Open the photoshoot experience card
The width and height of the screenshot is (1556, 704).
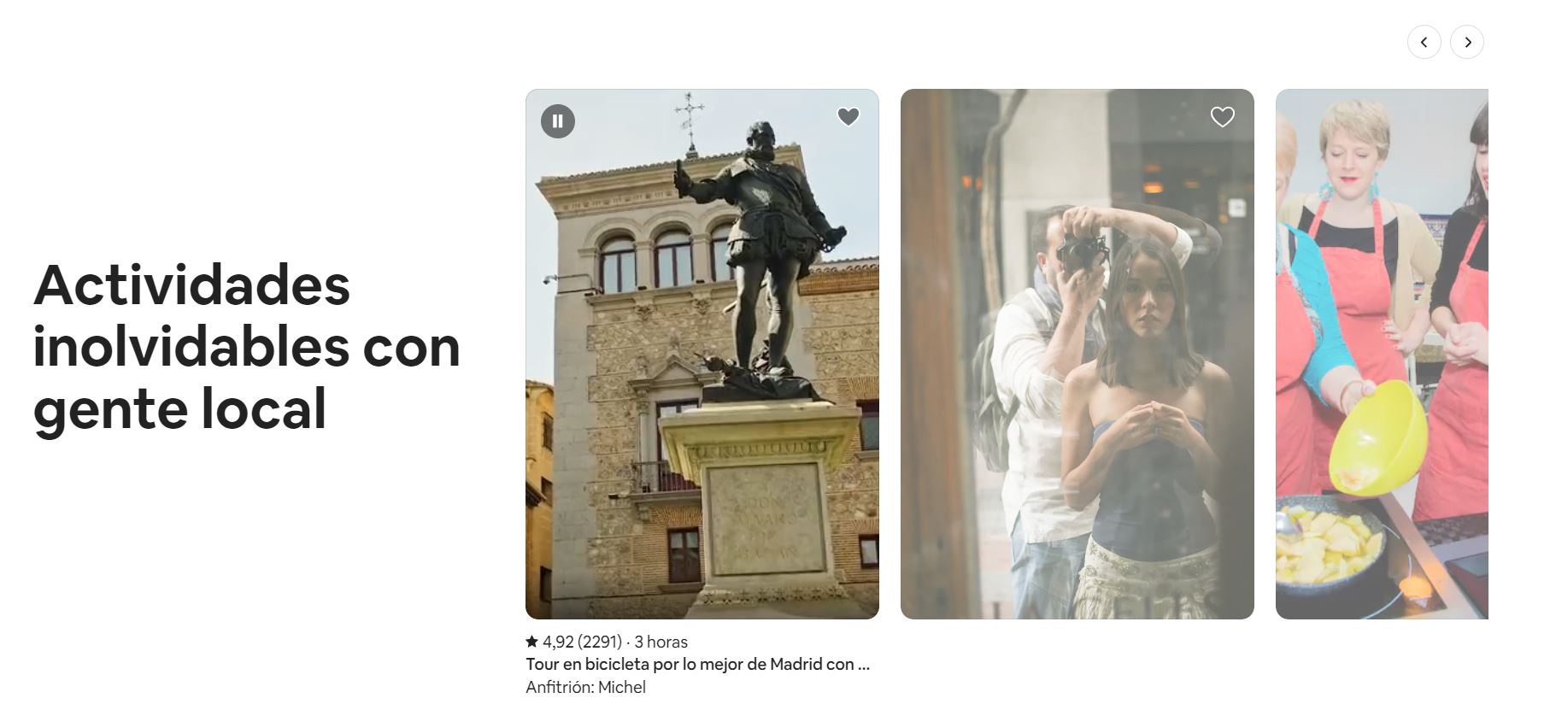pyautogui.click(x=1077, y=354)
